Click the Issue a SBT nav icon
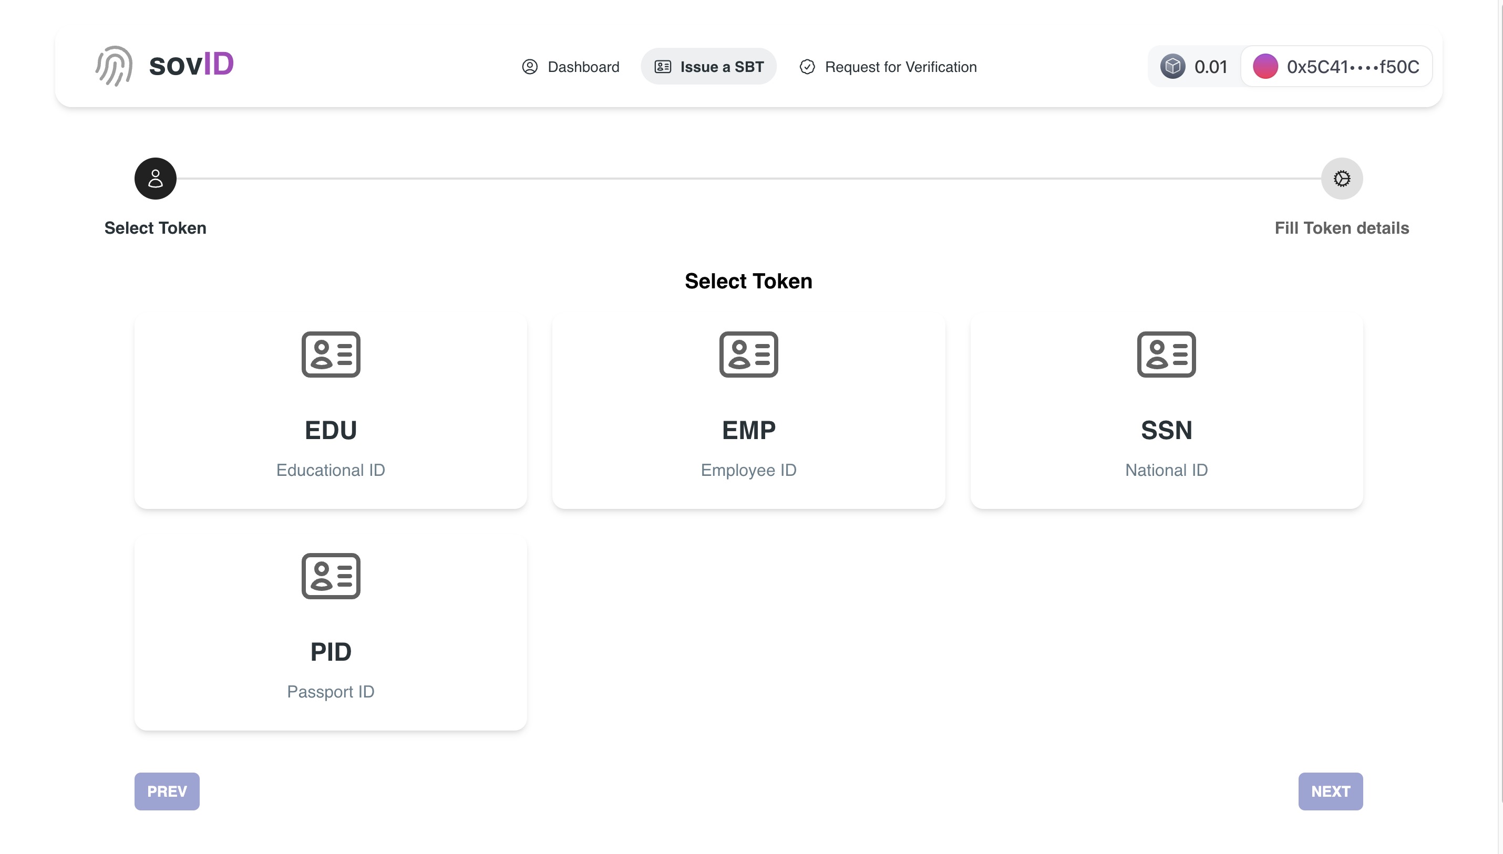The width and height of the screenshot is (1503, 854). point(663,67)
